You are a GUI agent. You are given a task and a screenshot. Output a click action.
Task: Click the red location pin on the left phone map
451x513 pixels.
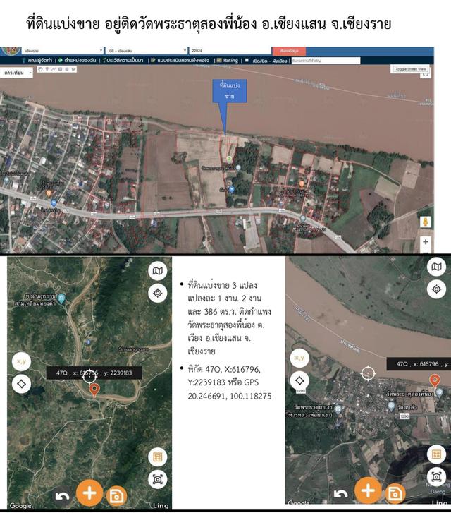coord(94,390)
